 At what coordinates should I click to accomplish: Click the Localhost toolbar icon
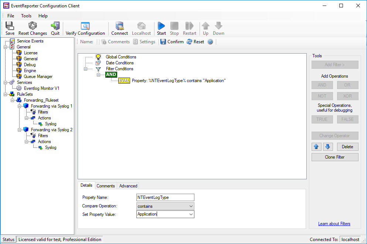(x=141, y=26)
